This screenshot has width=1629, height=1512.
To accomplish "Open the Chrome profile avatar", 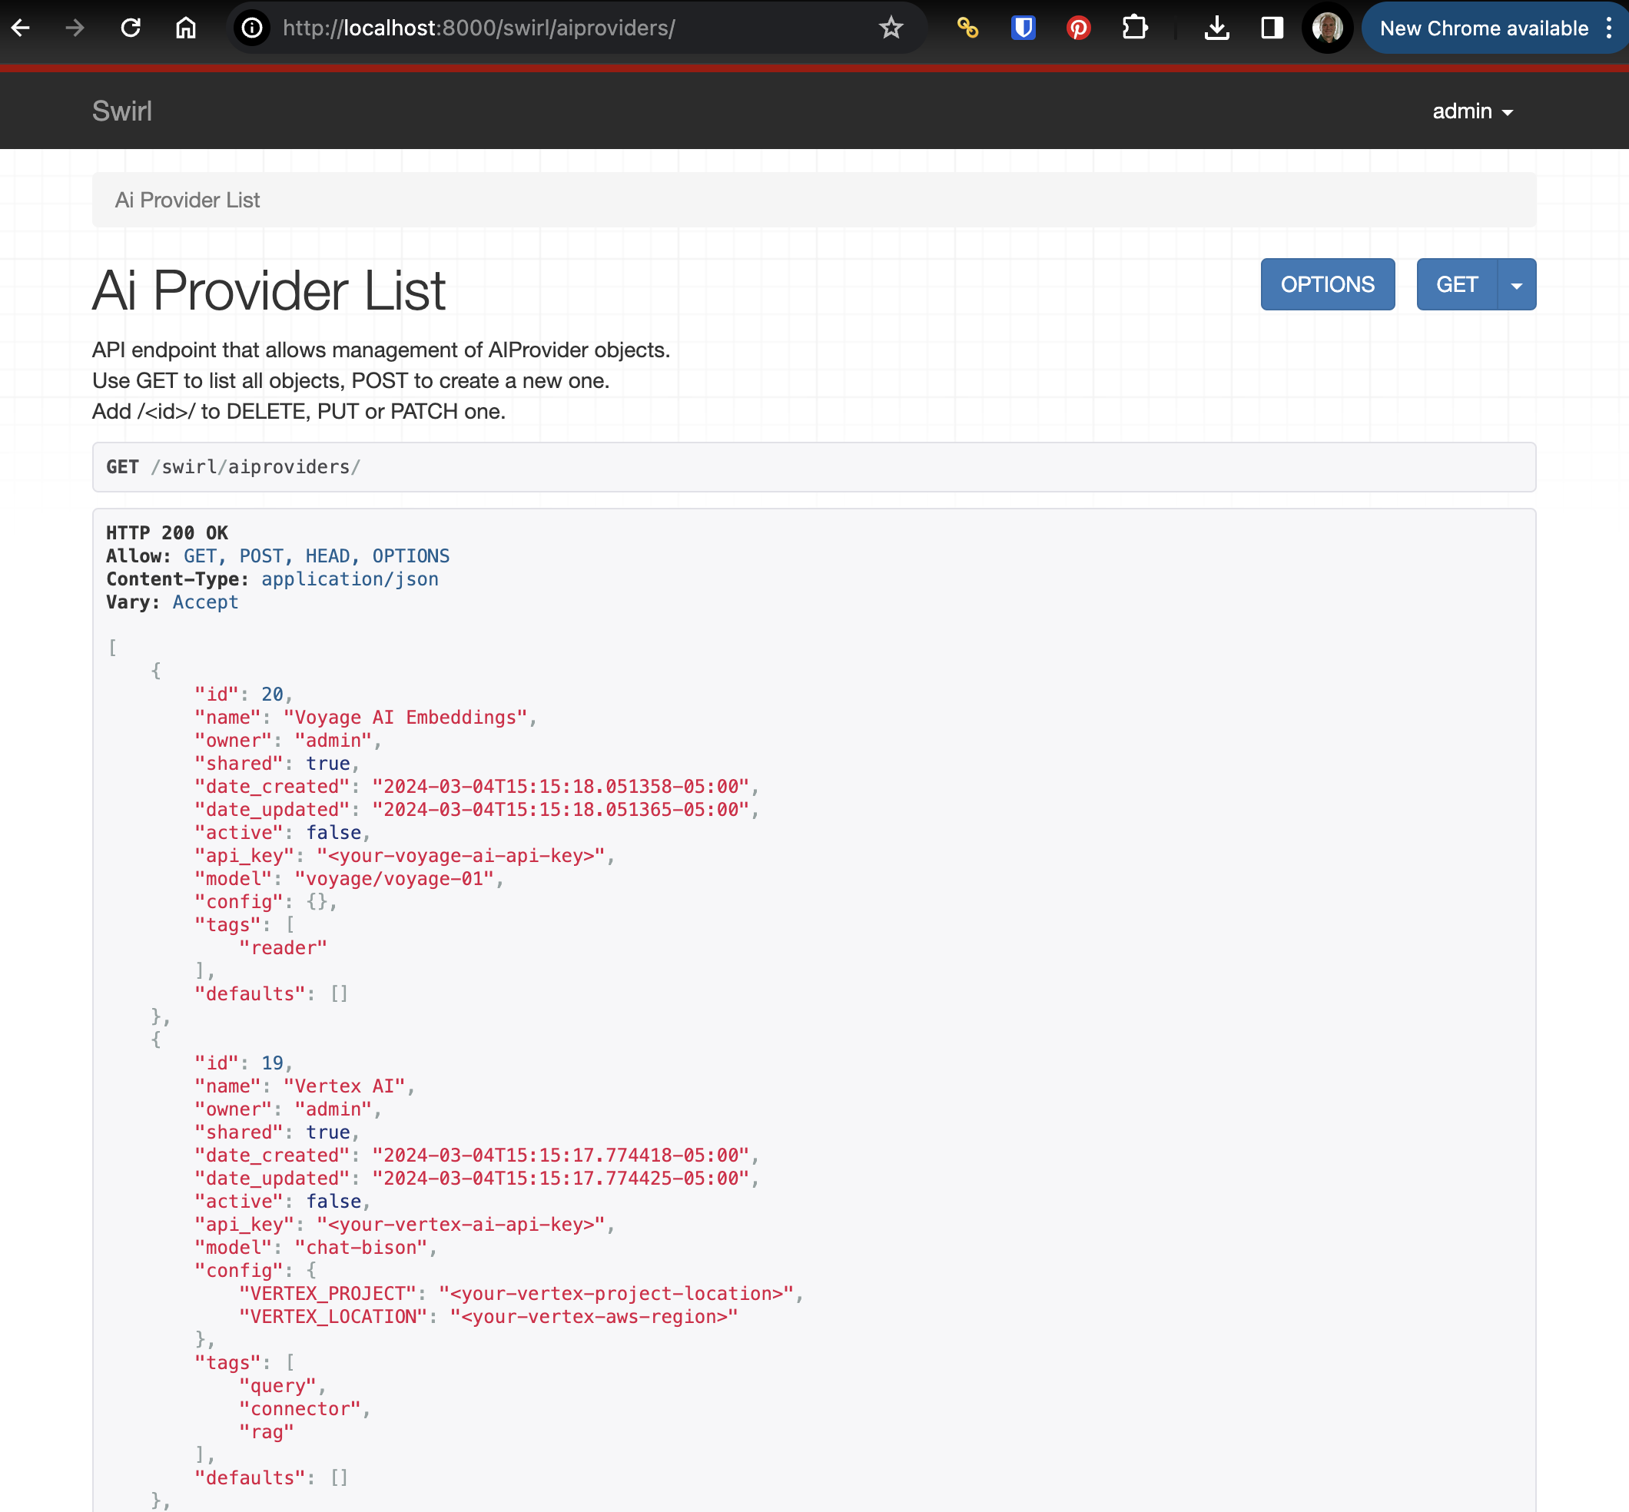I will 1327,28.
